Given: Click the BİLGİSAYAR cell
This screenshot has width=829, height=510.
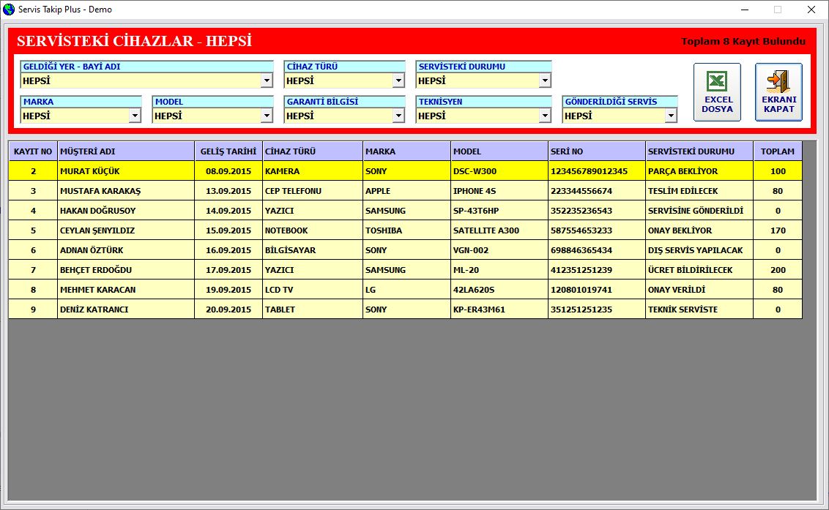Looking at the screenshot, I should pyautogui.click(x=313, y=250).
